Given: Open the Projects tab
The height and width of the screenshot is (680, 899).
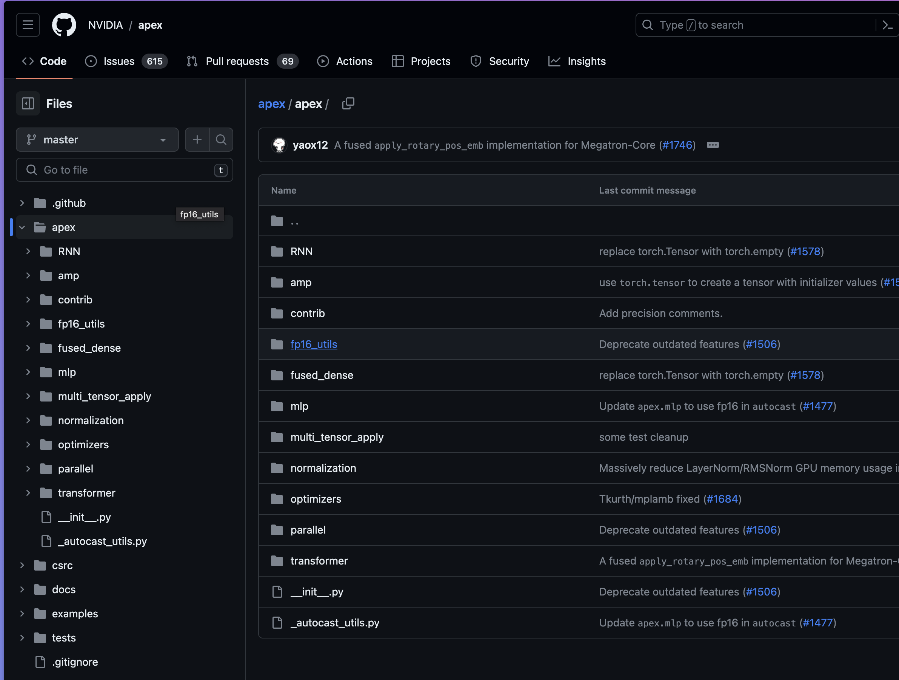Looking at the screenshot, I should tap(421, 62).
